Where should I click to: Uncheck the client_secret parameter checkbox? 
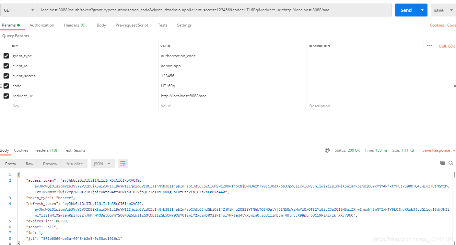[6, 76]
